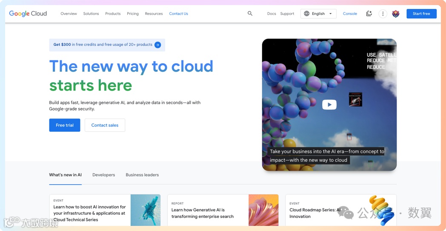The height and width of the screenshot is (231, 446).
Task: Switch to the Business leaders tab
Action: pos(142,175)
